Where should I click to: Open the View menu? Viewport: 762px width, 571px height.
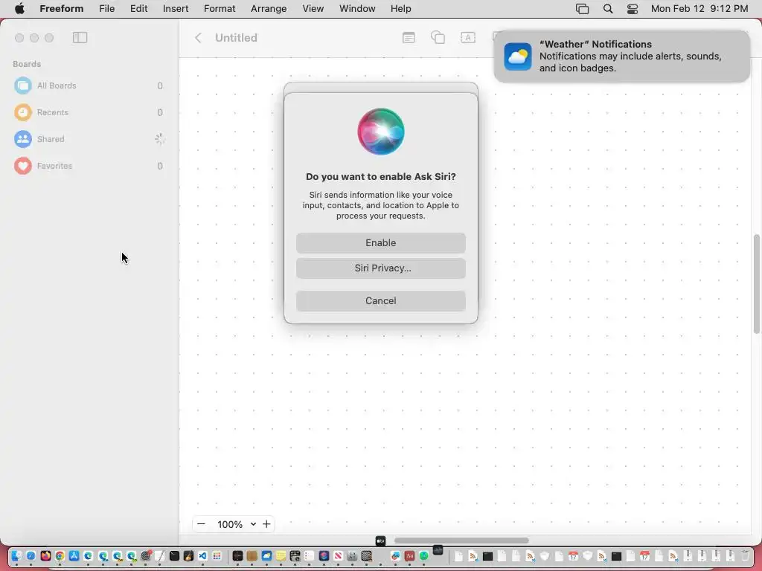pos(313,9)
